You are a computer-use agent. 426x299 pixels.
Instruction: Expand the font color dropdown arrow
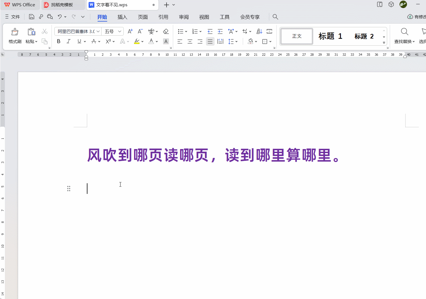pyautogui.click(x=157, y=42)
